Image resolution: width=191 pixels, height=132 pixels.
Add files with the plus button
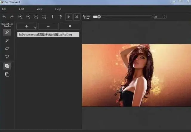(x=27, y=26)
